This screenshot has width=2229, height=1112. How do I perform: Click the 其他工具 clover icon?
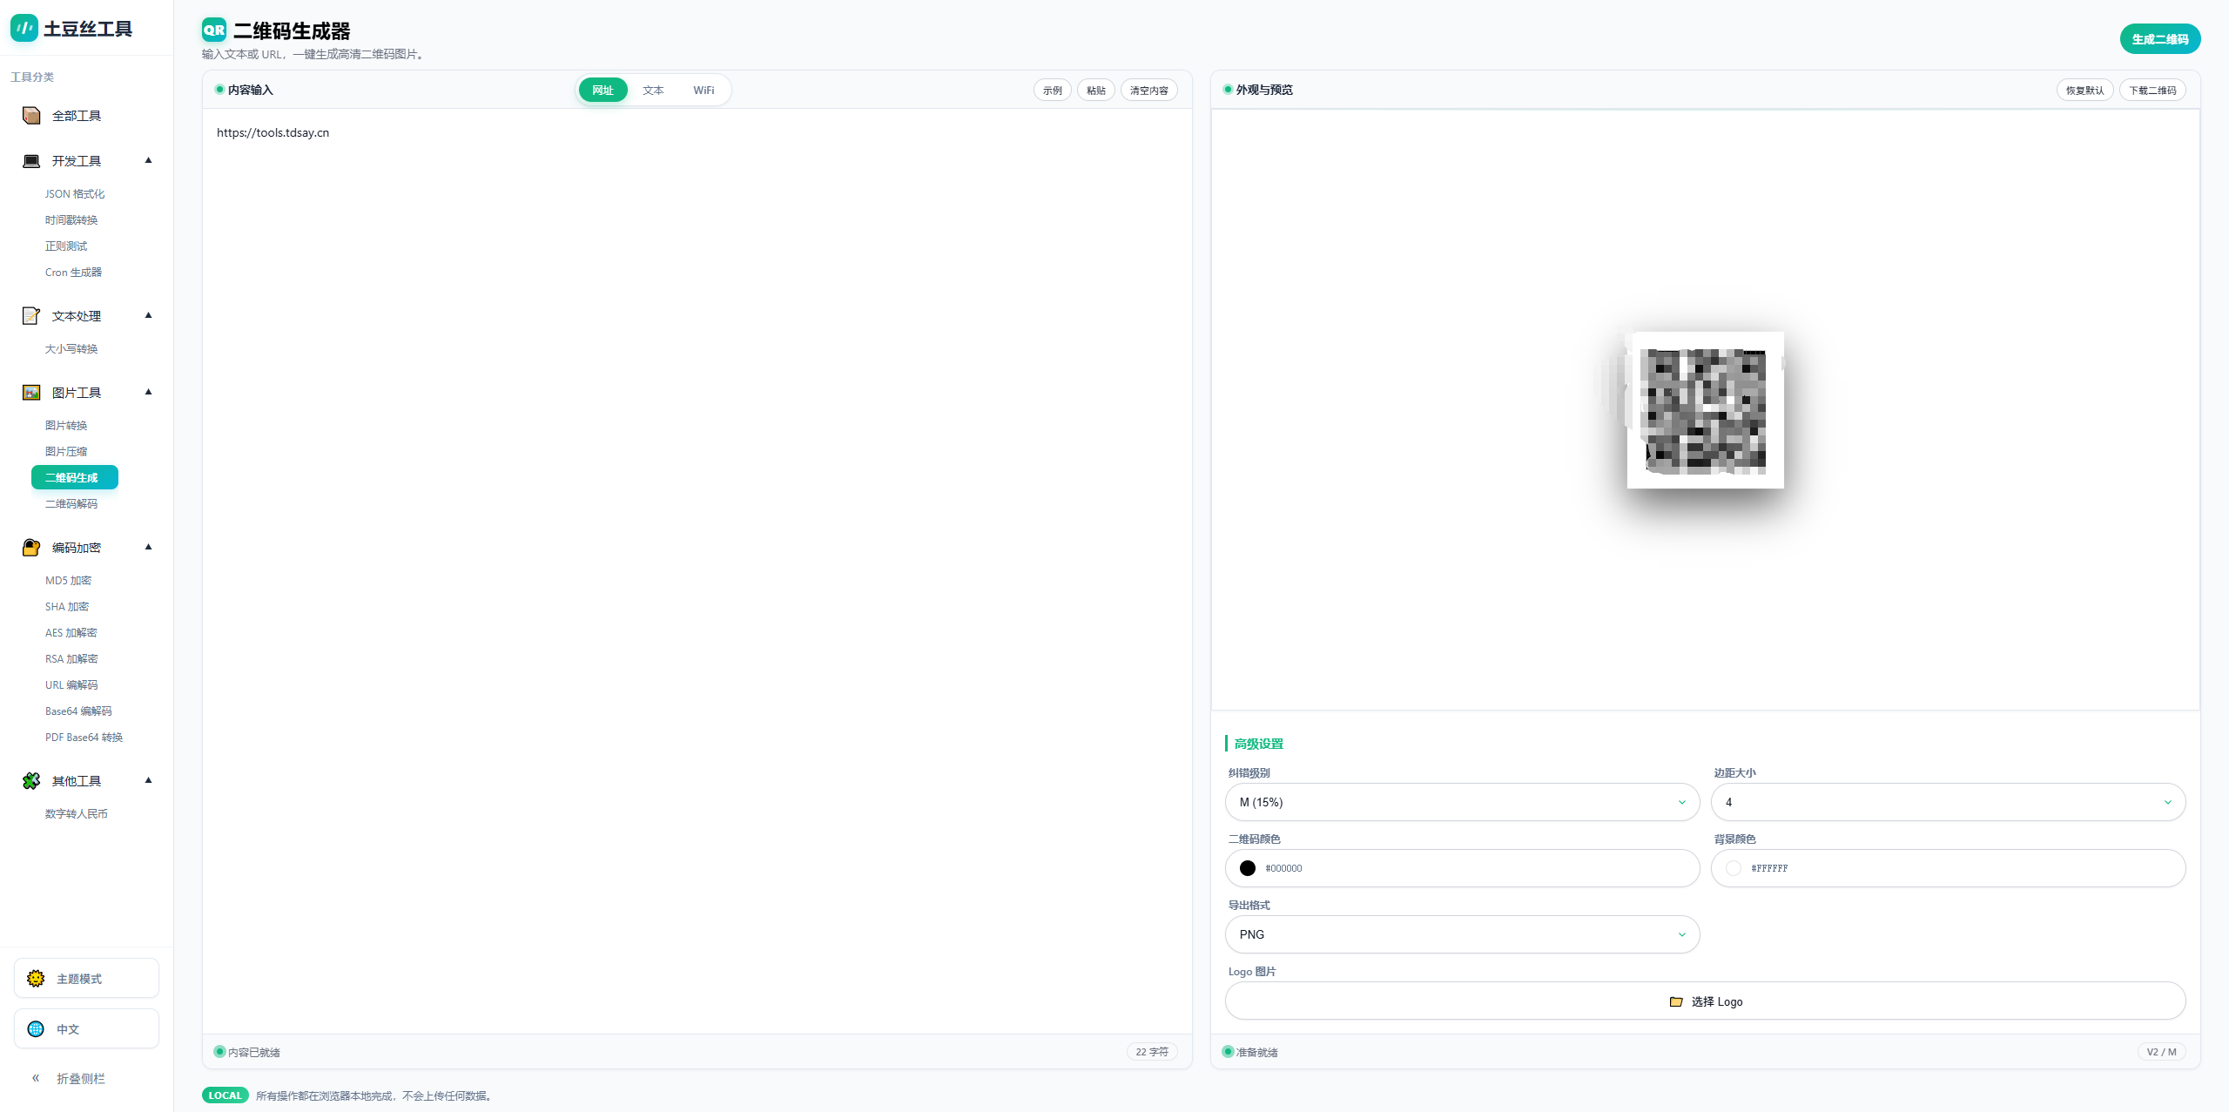coord(31,781)
